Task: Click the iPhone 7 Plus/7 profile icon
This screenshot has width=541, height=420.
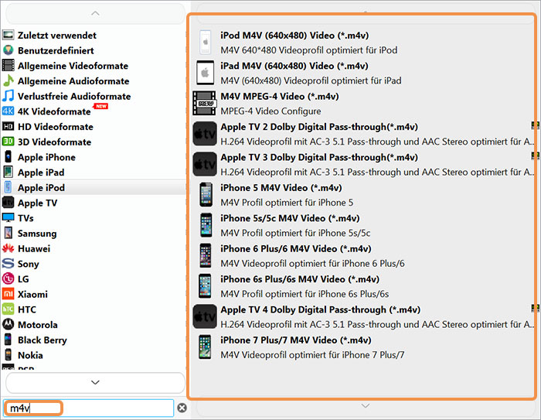Action: click(206, 347)
